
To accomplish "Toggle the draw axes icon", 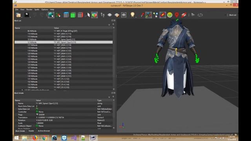I will pos(149,15).
